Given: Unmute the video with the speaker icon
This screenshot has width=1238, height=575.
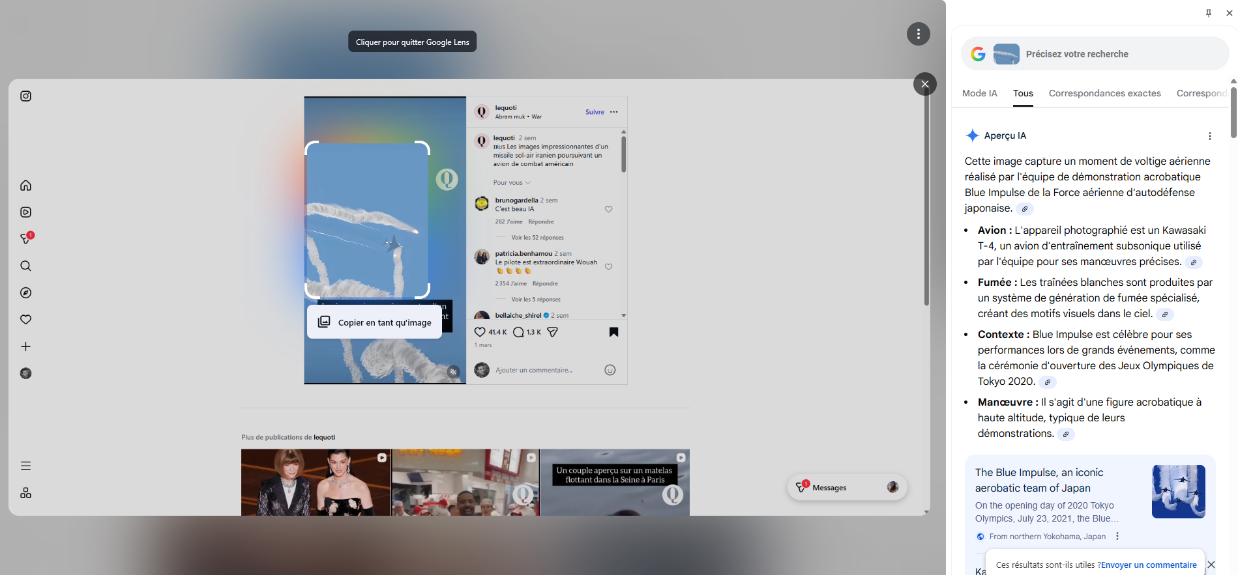Looking at the screenshot, I should click(x=453, y=372).
